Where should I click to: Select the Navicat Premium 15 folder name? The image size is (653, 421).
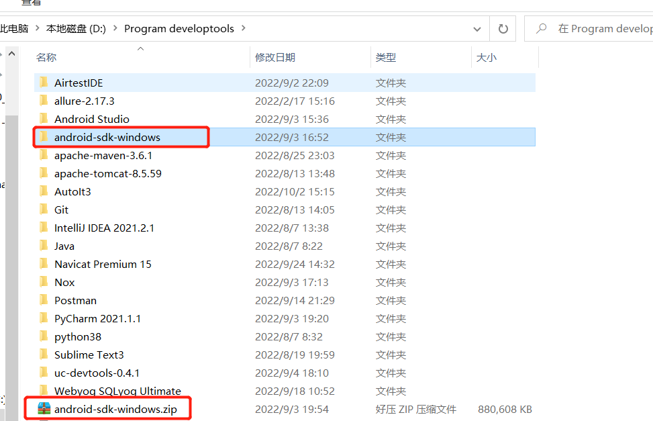click(103, 264)
